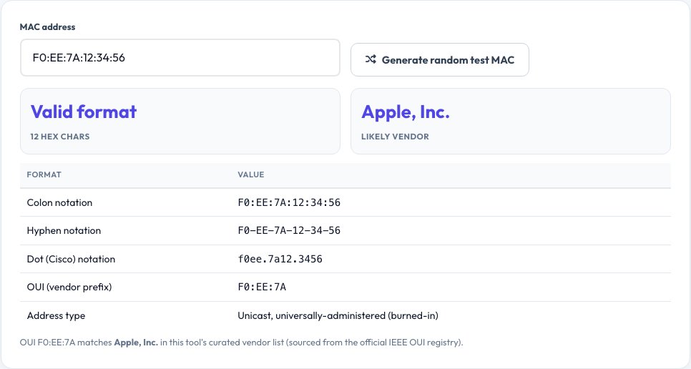This screenshot has height=369, width=691.
Task: Select the Hyphen notation row label
Action: click(x=64, y=231)
